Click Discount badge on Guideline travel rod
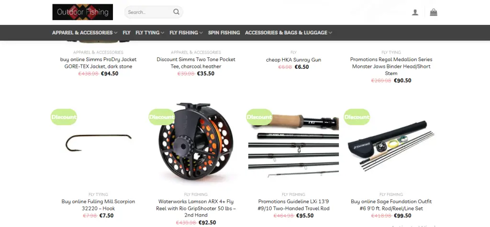 click(x=259, y=117)
